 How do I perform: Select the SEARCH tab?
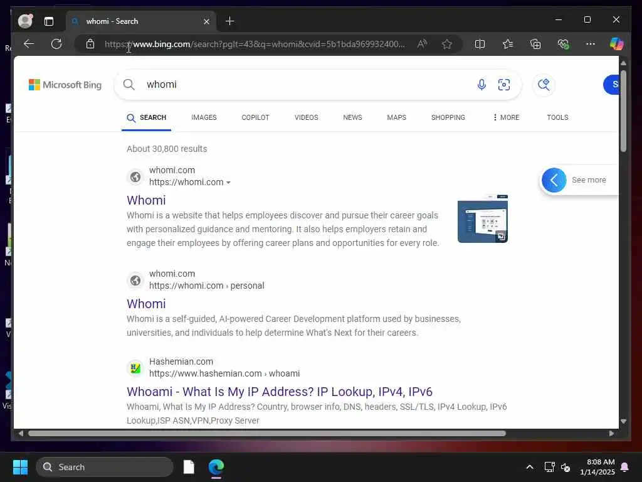point(147,117)
